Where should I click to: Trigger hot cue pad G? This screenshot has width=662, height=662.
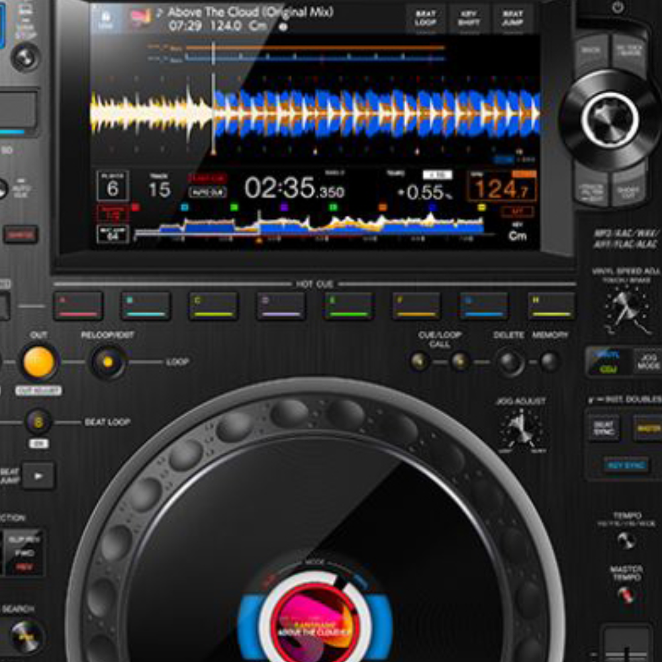[x=483, y=305]
